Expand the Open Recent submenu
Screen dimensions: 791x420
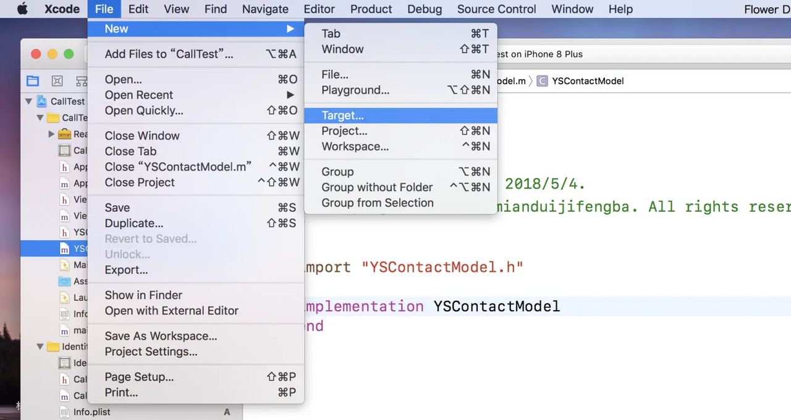(x=196, y=95)
